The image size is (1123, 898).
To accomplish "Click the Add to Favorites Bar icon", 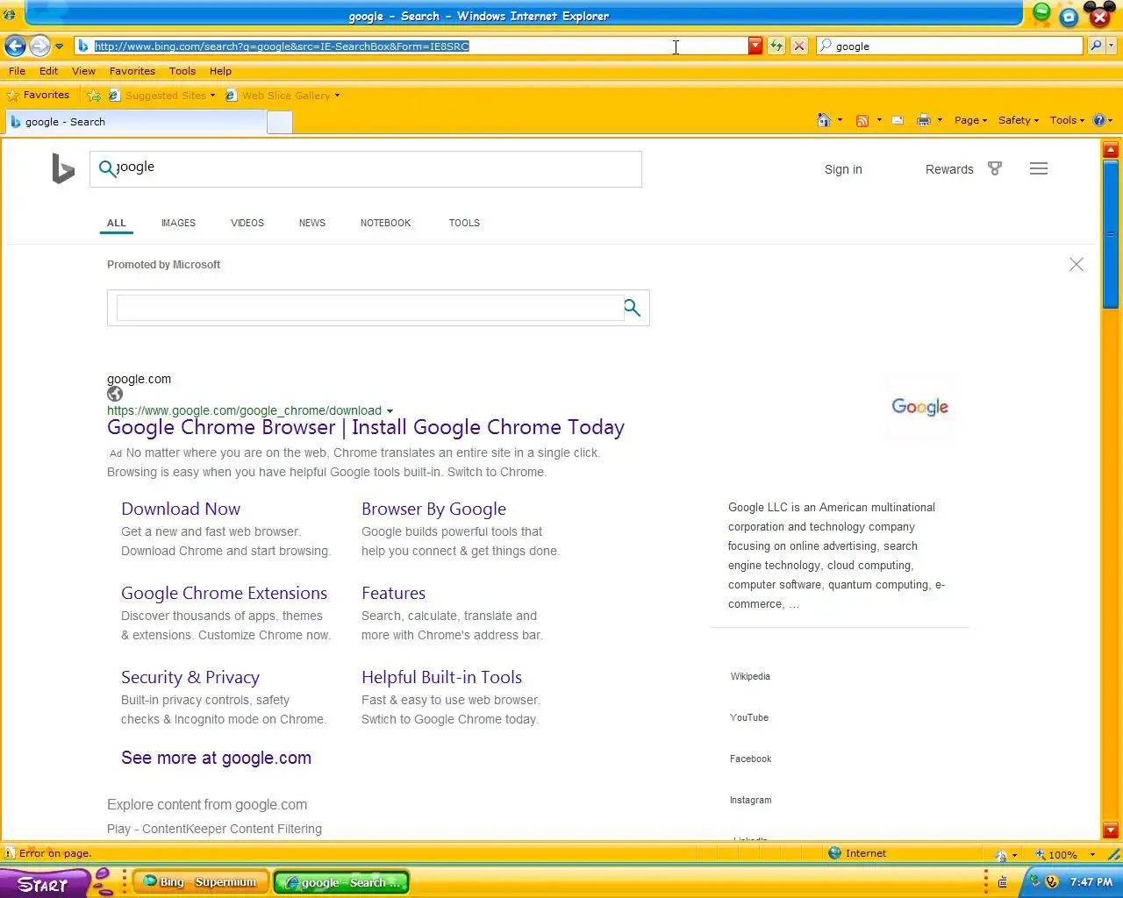I will 94,96.
